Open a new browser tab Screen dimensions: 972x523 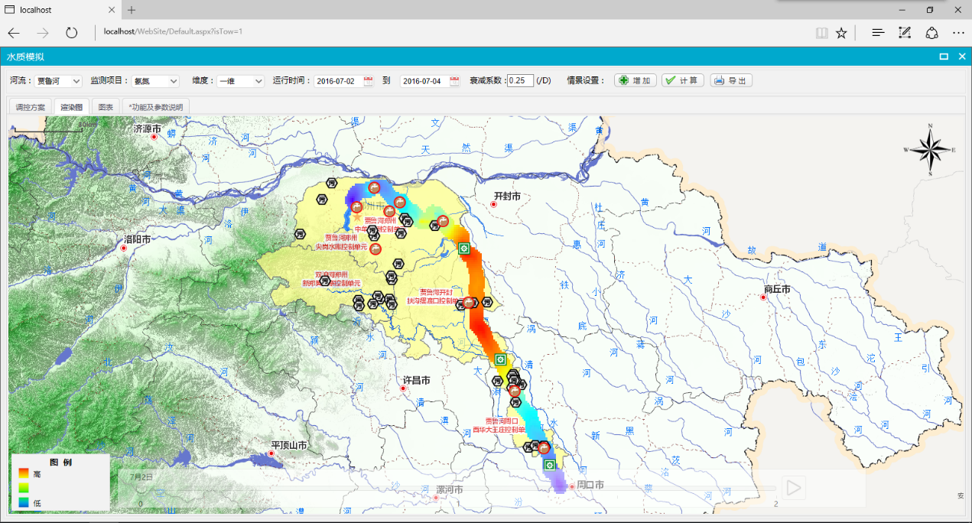(x=132, y=10)
